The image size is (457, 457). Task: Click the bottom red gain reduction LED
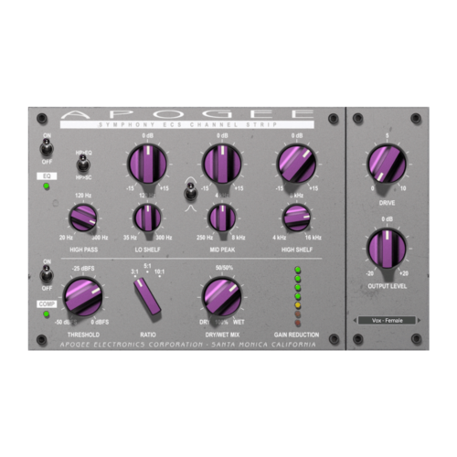pos(298,323)
